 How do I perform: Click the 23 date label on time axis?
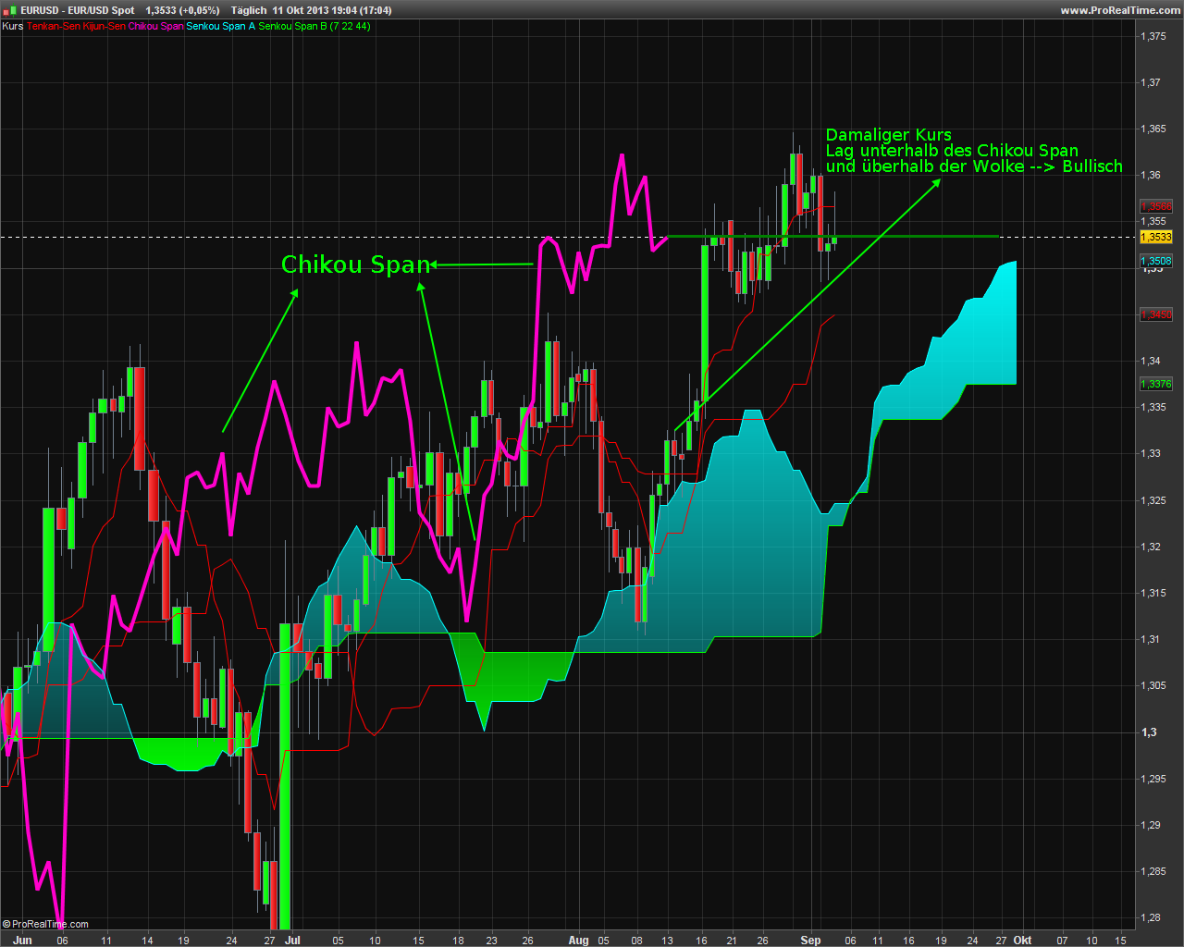[x=491, y=941]
